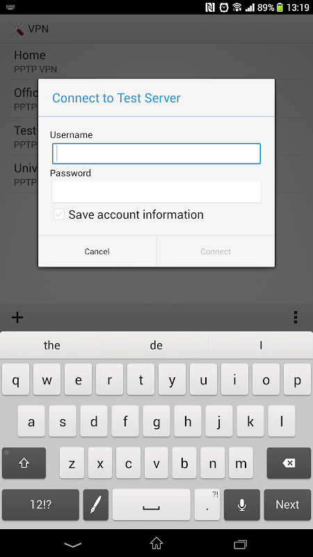Tap the microphone voice input key

click(242, 505)
